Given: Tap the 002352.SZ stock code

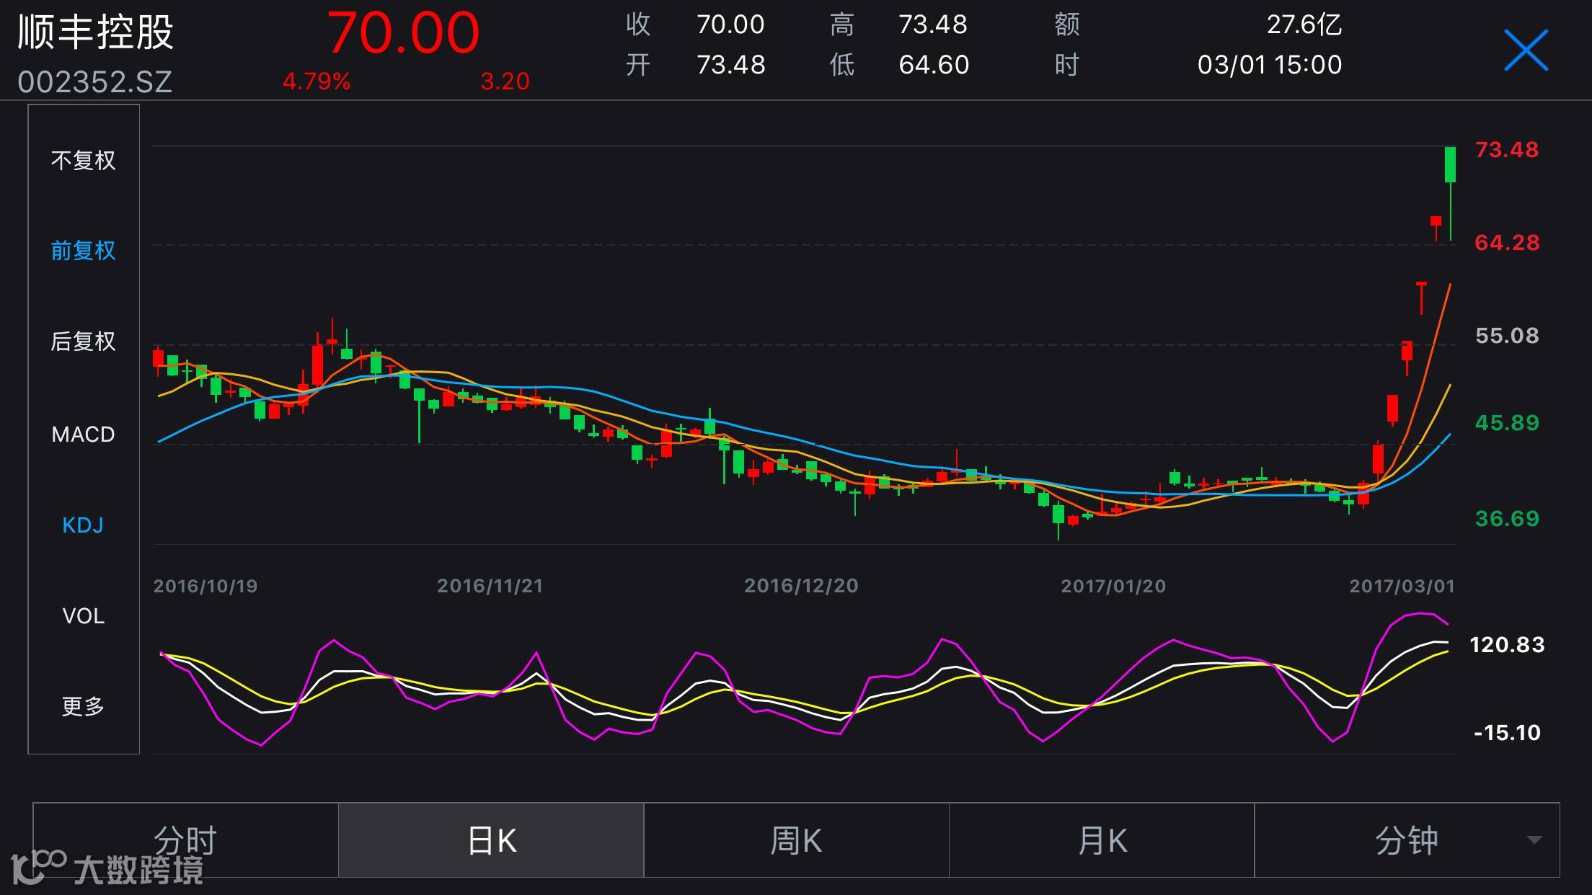Looking at the screenshot, I should pos(95,82).
